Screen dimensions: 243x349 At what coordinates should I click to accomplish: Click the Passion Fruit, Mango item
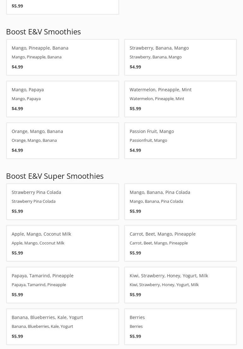(181, 141)
